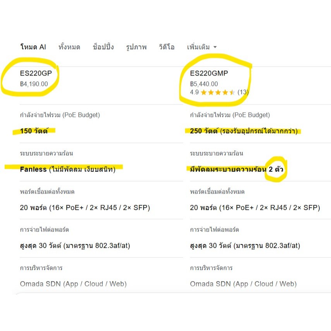Open the โหมด AI tab

tap(33, 47)
